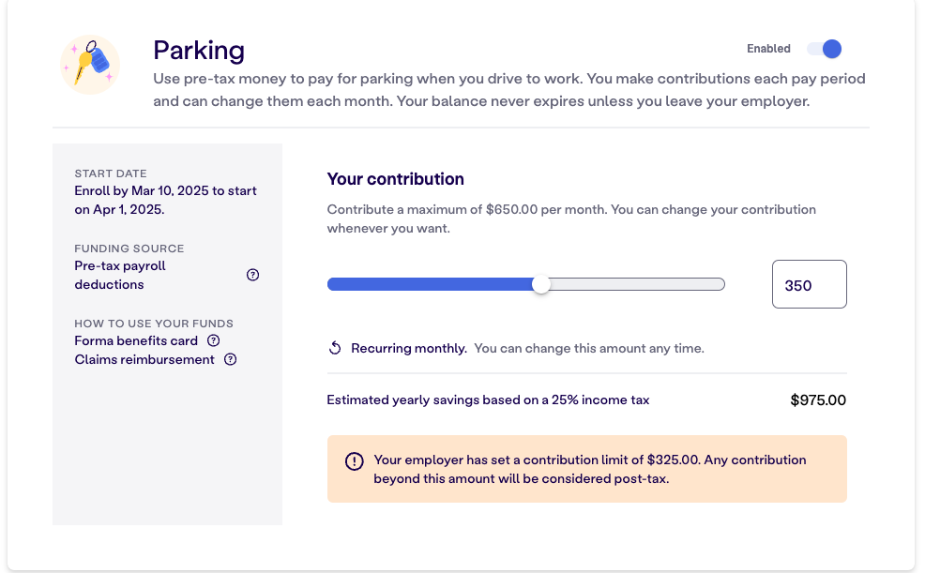Click Pre-tax payroll deductions text
Viewport: 925px width, 573px height.
click(120, 275)
